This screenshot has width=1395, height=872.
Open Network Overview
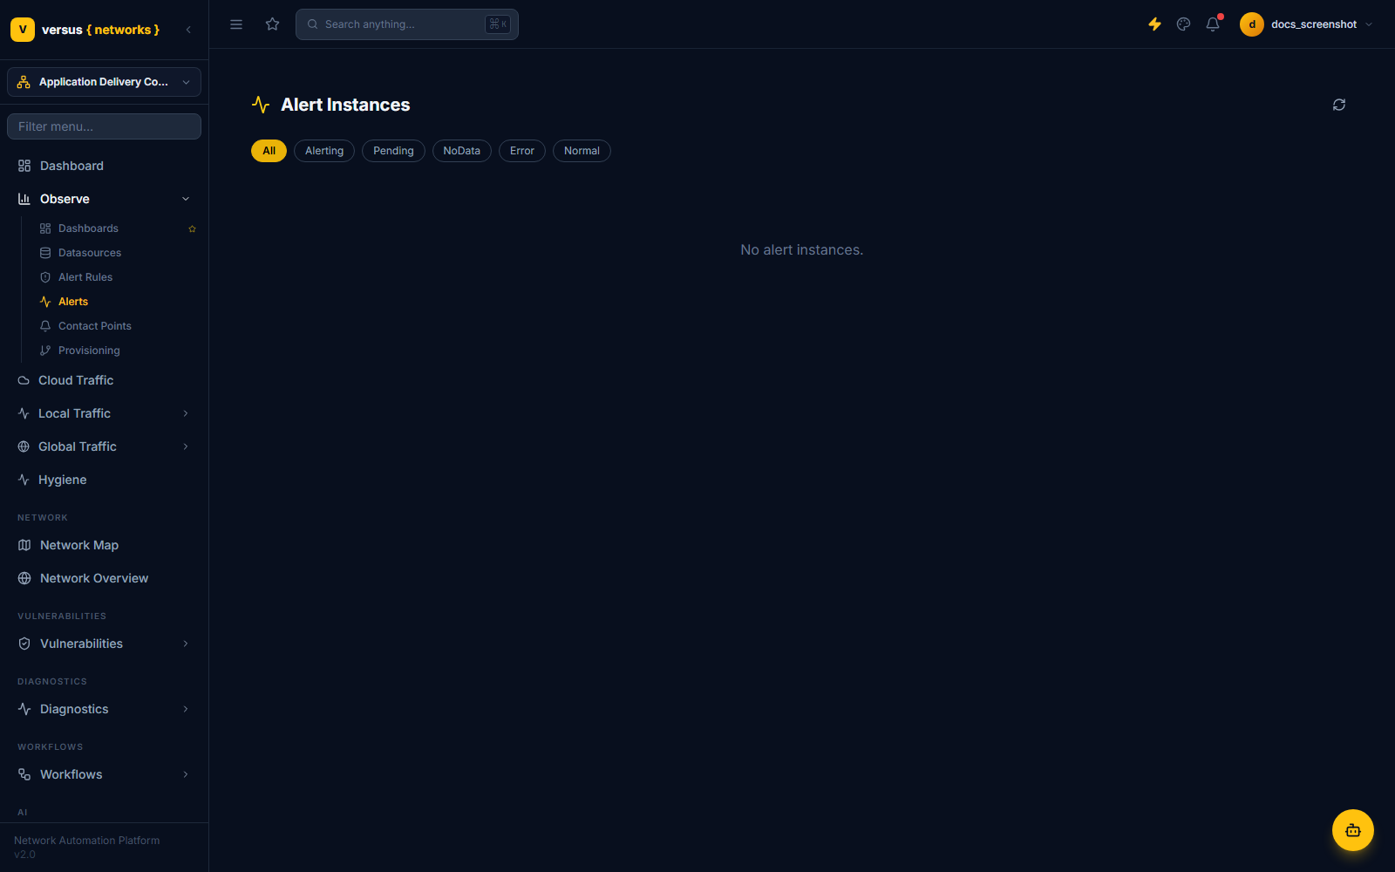point(104,578)
